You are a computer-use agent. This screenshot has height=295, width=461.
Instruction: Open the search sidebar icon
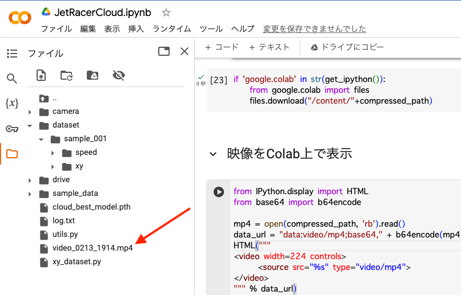[x=12, y=78]
